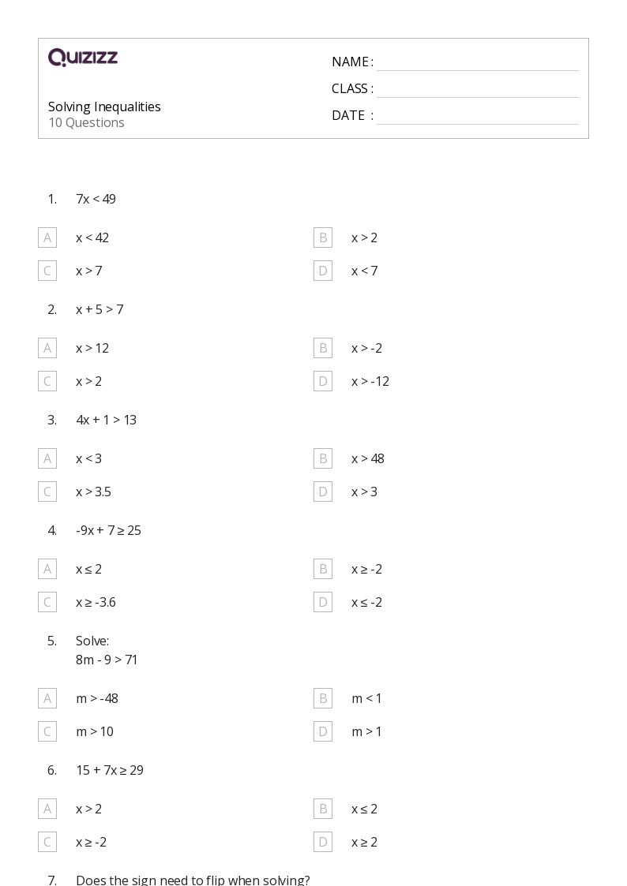The height and width of the screenshot is (886, 627).
Task: Click the DATE input line
Action: point(477,116)
